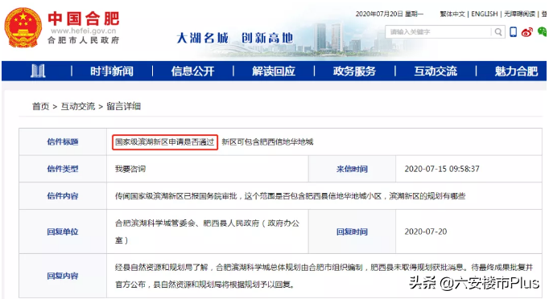Switch to 繁体中文 version
This screenshot has height=299, width=549.
point(452,14)
